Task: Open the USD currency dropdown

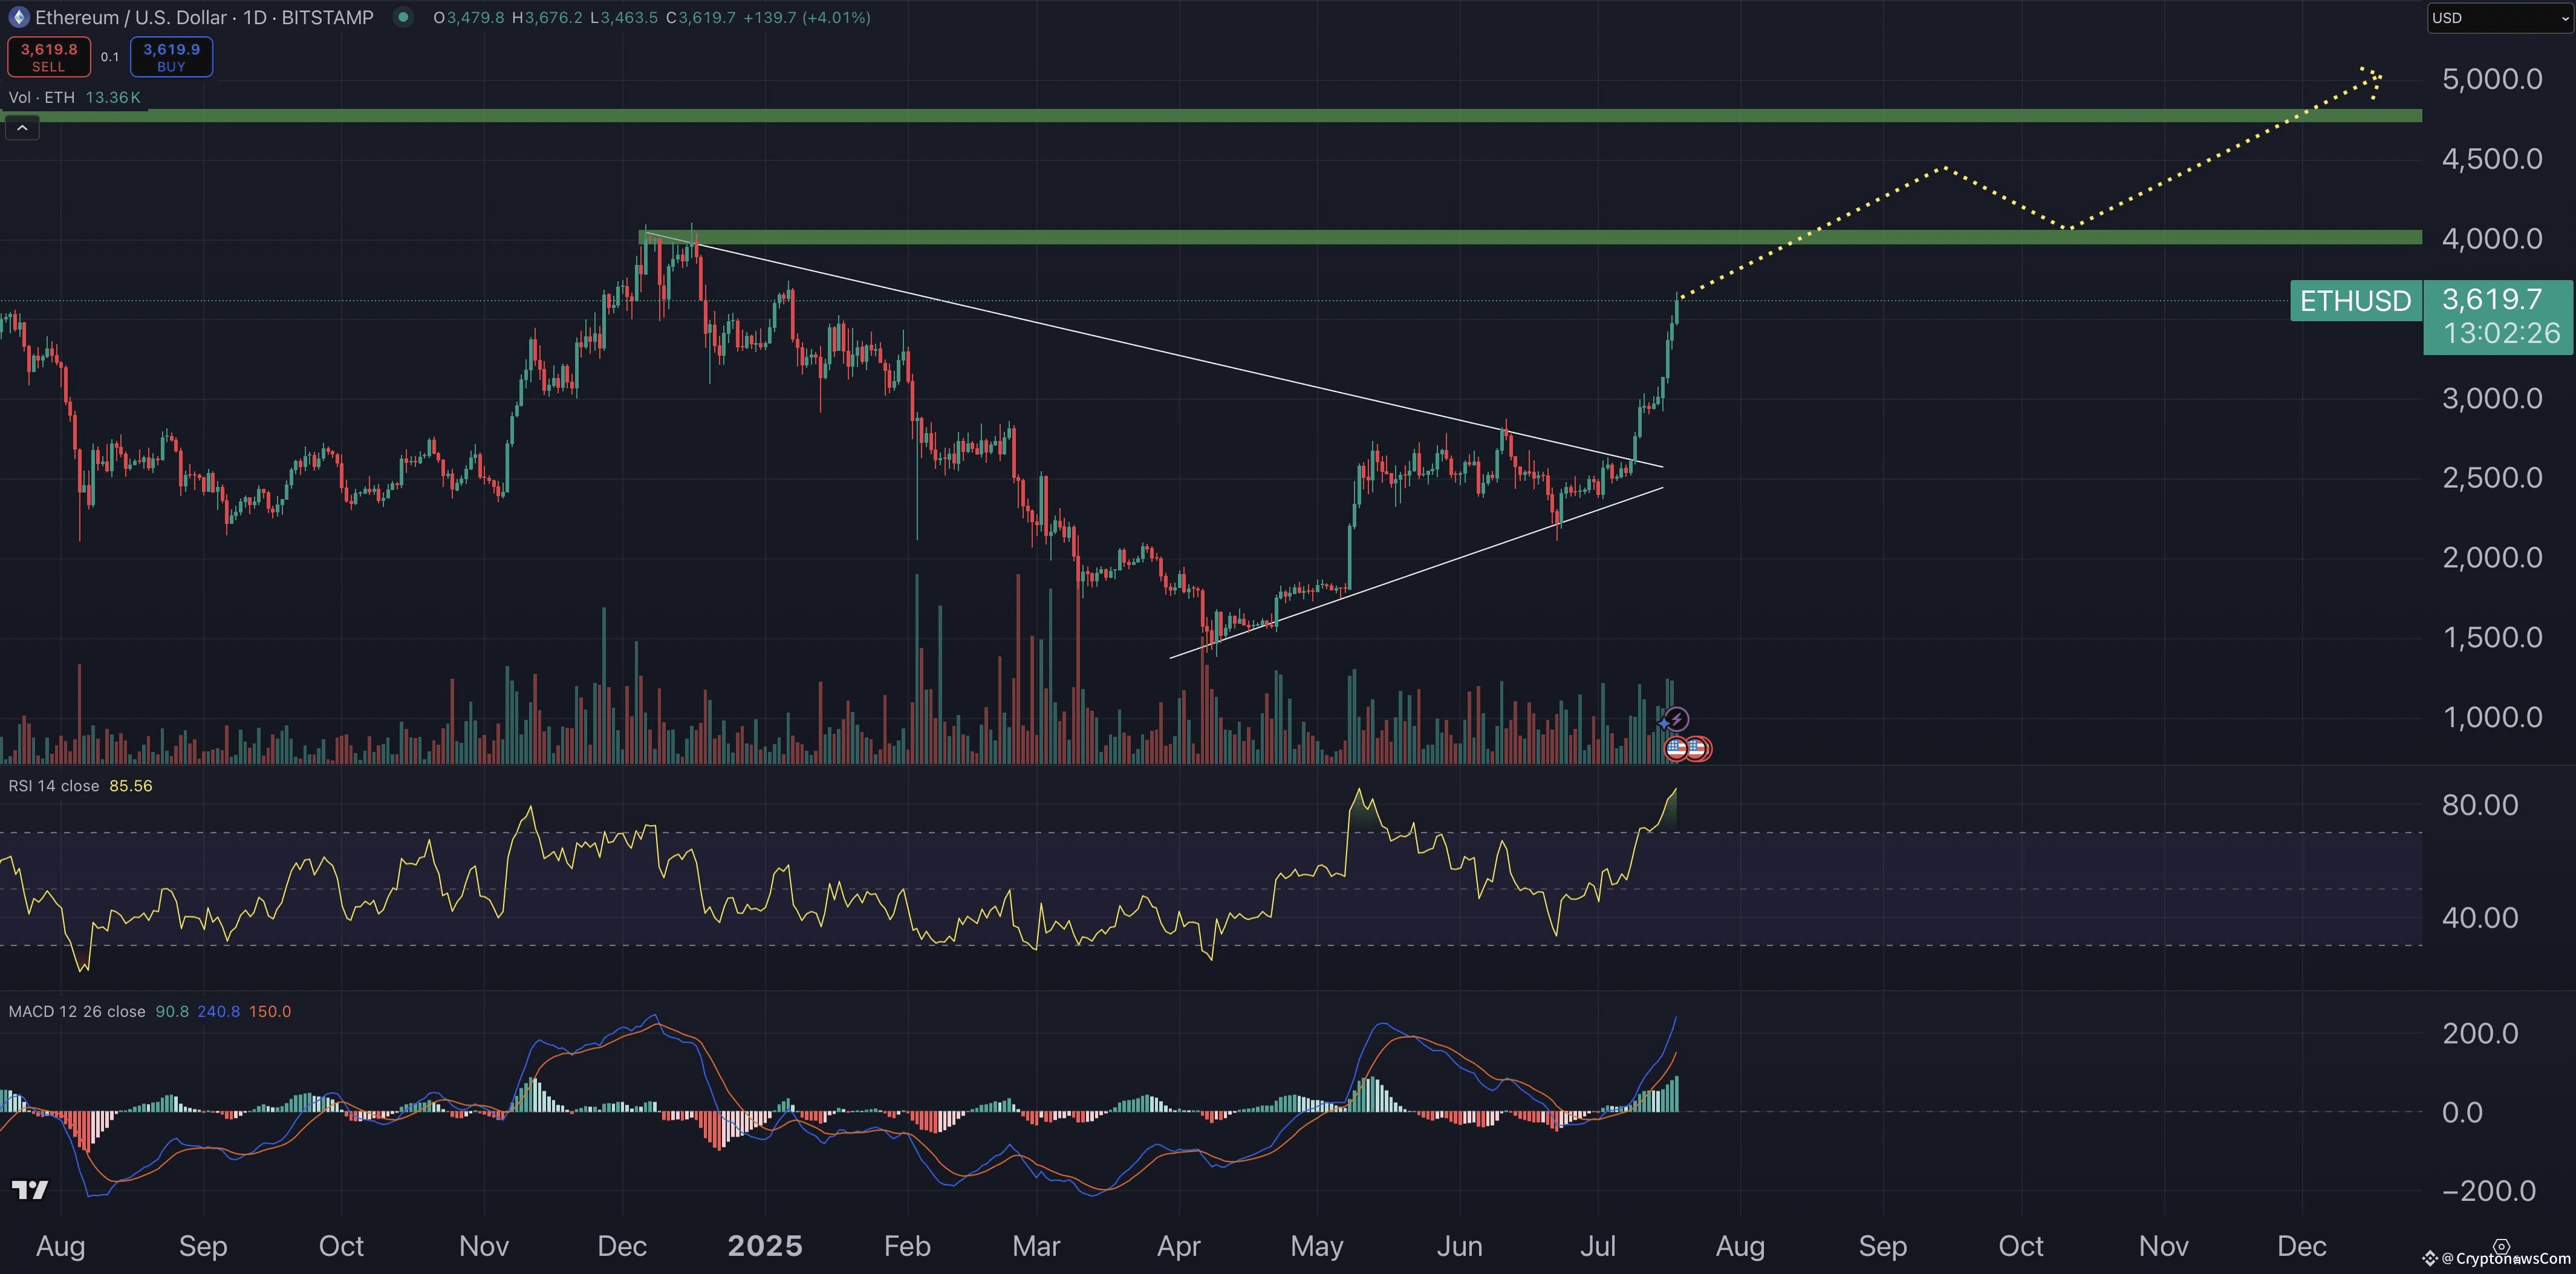Action: click(2500, 18)
